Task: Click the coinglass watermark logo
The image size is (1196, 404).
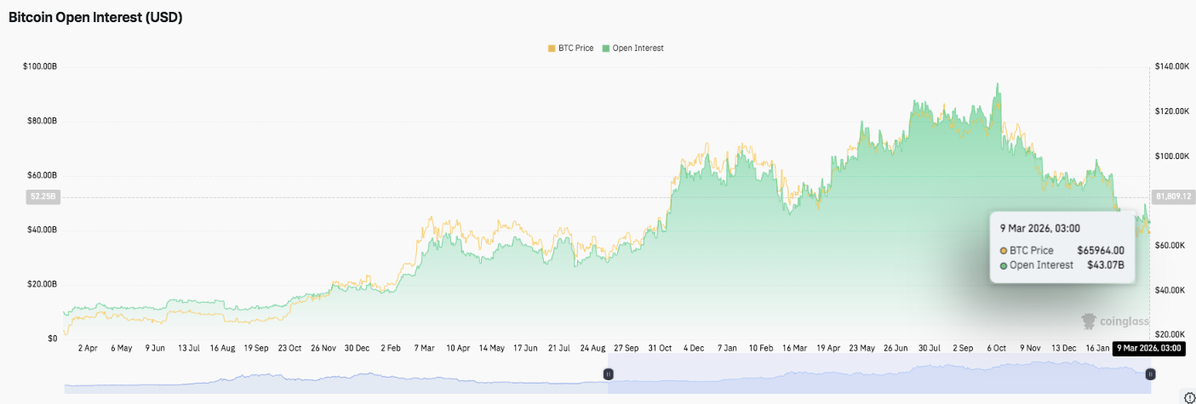Action: click(x=1115, y=321)
